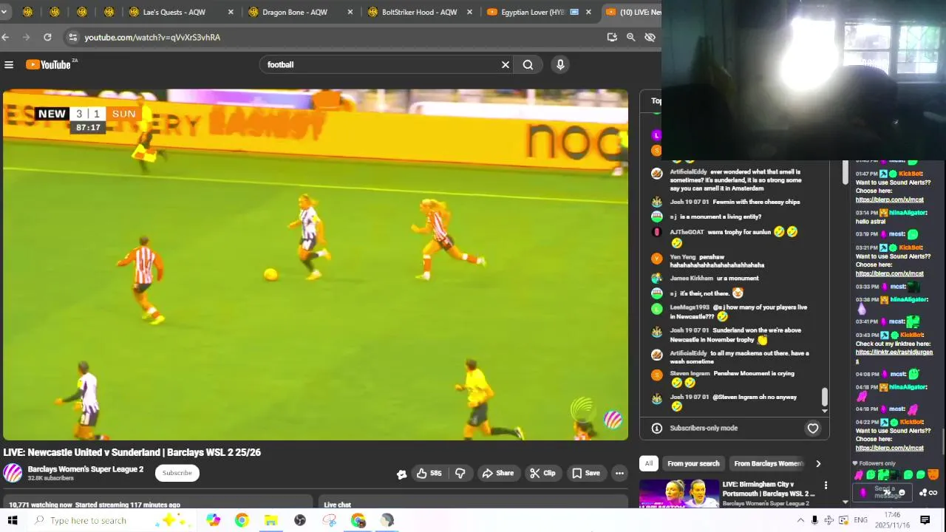The width and height of the screenshot is (946, 532).
Task: Send a heart reaction in live chat
Action: click(813, 428)
